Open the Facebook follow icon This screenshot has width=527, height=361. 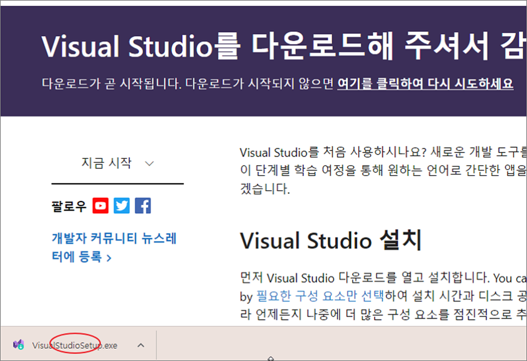pos(143,206)
